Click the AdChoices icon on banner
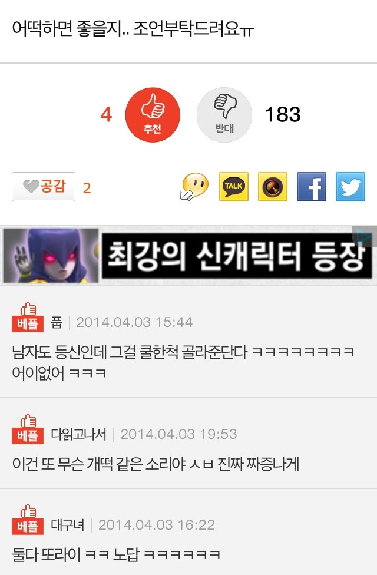The height and width of the screenshot is (575, 377). click(x=365, y=237)
